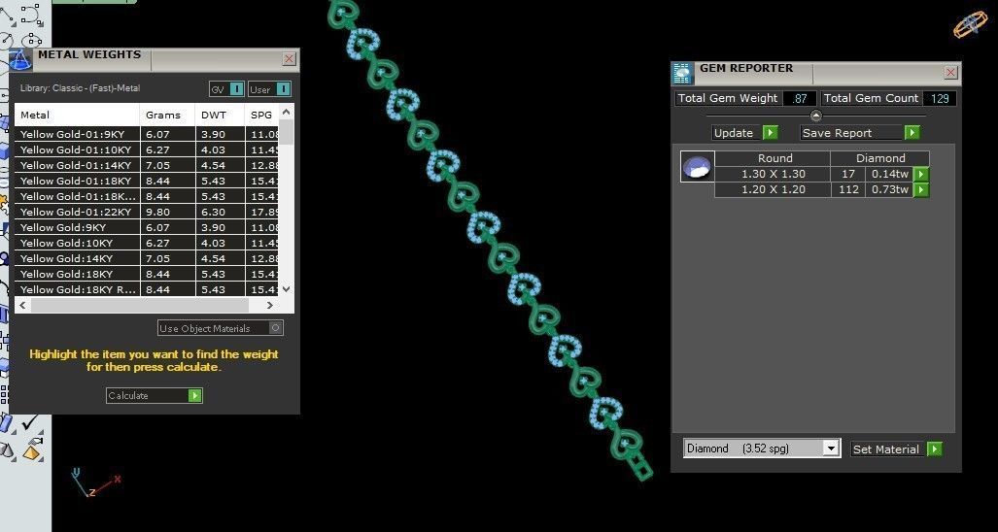Select the Yellow Gold:10KY row

click(x=147, y=243)
